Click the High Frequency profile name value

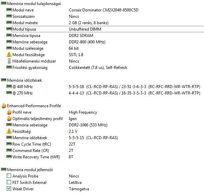(x=83, y=112)
